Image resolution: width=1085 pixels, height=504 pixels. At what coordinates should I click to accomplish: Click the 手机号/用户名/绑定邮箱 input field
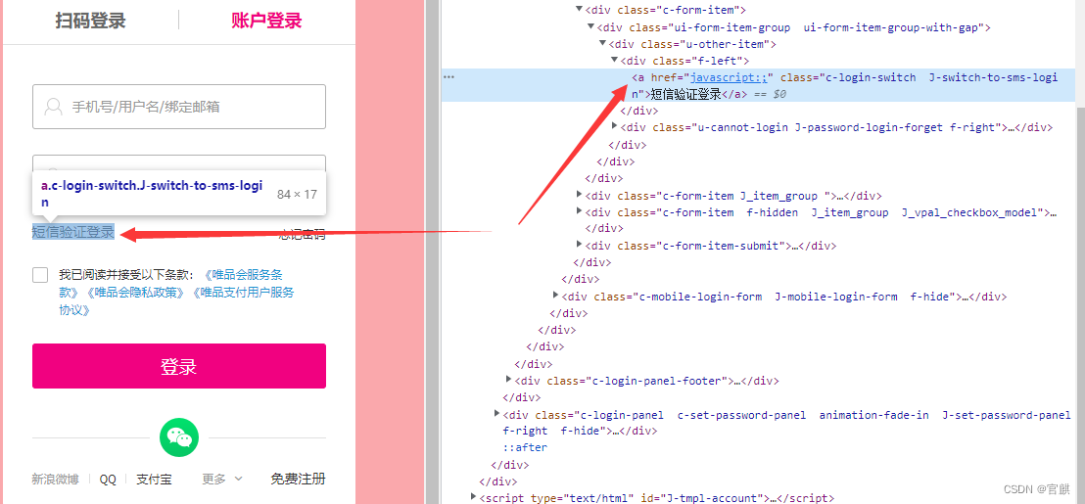(179, 107)
